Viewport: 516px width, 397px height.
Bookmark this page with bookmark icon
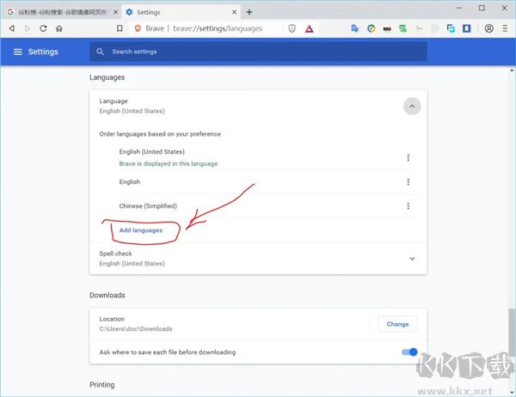click(120, 28)
